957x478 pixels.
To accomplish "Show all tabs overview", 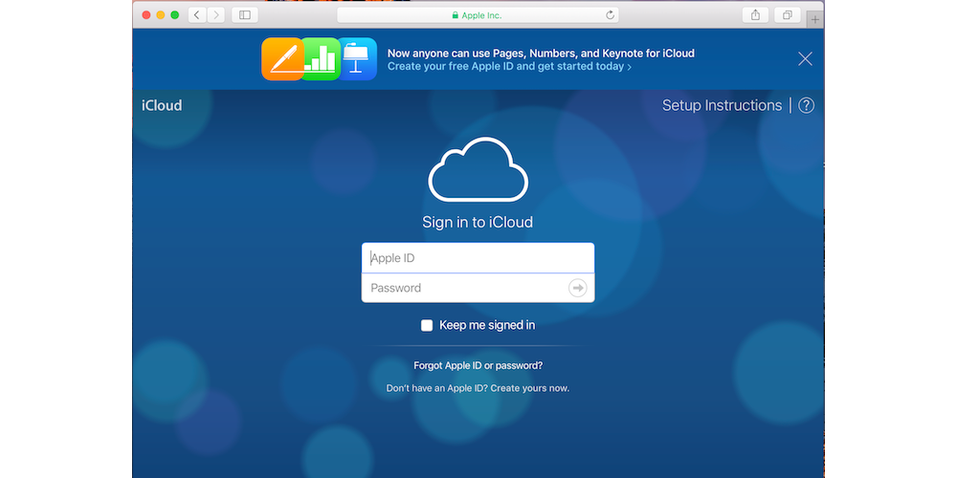I will coord(788,15).
